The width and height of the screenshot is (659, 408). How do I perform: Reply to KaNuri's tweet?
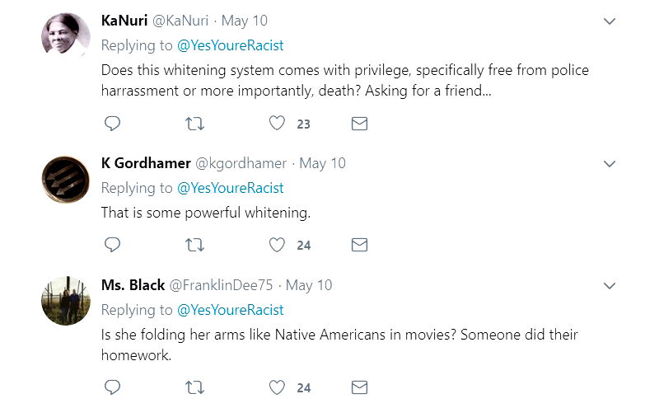click(113, 124)
